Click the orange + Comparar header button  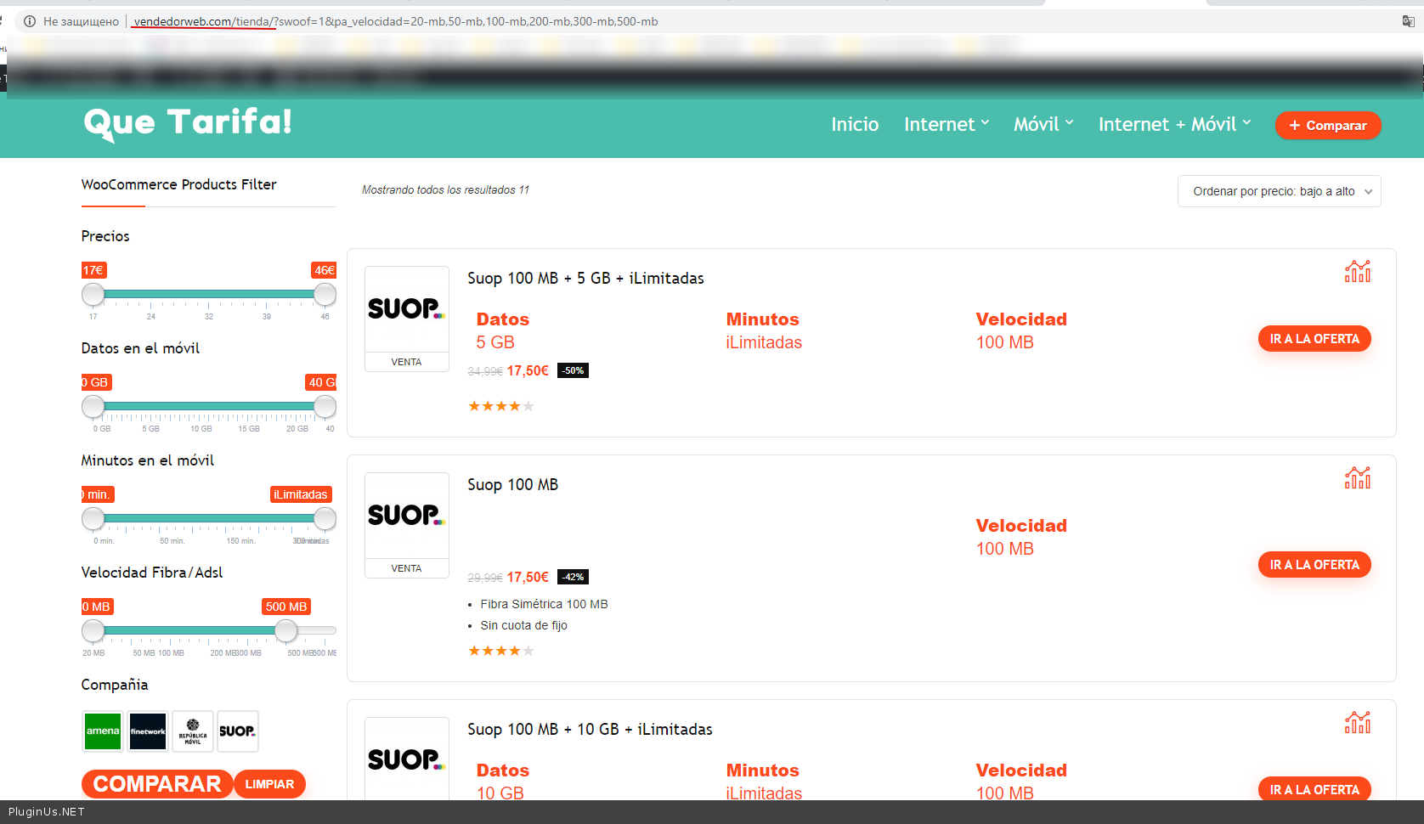[1328, 126]
